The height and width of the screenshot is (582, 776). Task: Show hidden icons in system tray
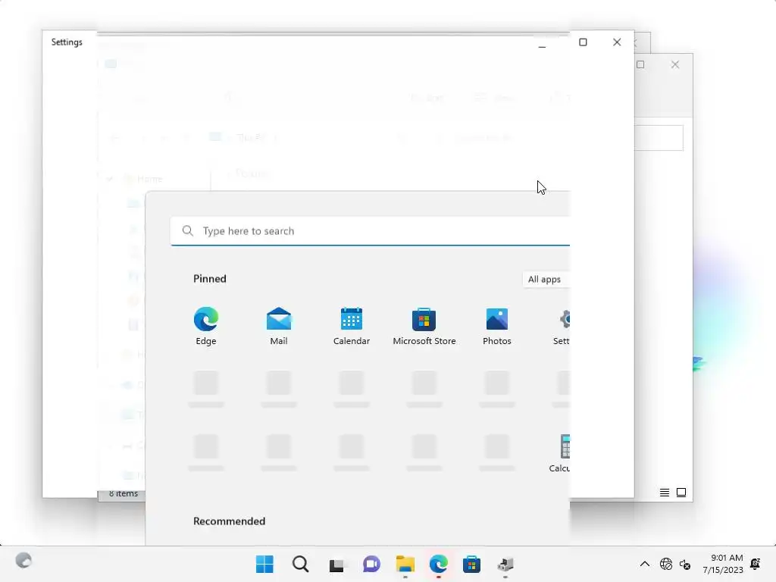[644, 564]
